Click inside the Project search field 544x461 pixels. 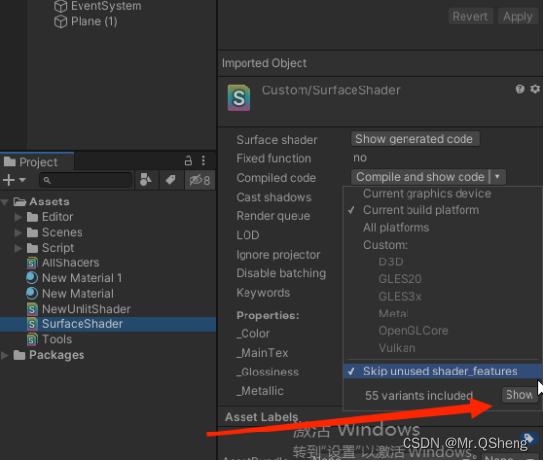click(85, 180)
